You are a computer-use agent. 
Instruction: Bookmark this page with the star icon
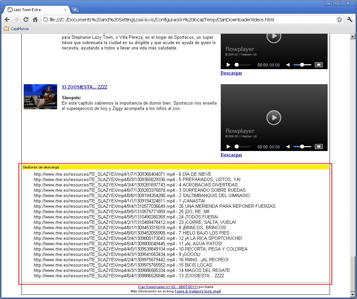pos(339,20)
